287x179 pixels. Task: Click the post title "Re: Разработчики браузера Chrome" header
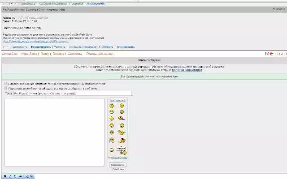click(x=34, y=9)
